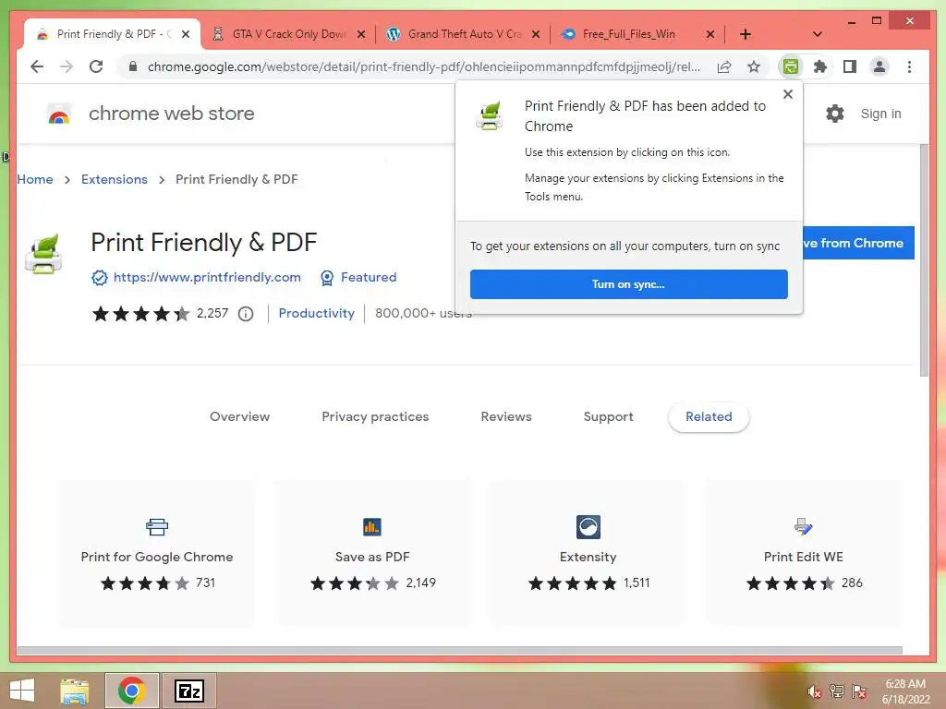Click the network tray icon

pyautogui.click(x=837, y=691)
